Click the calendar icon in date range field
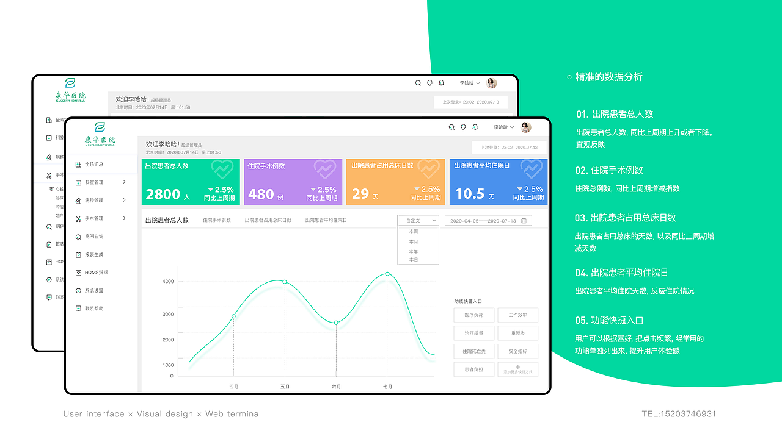This screenshot has height=439, width=782. [524, 221]
